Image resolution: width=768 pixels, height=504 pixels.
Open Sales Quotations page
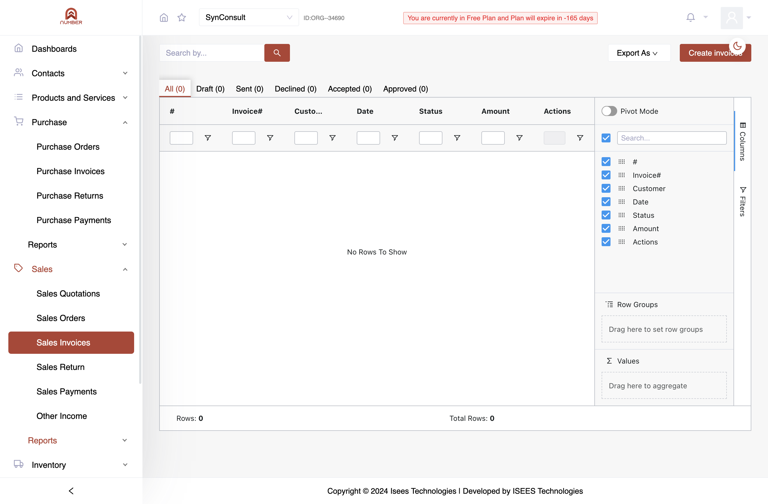[68, 293]
